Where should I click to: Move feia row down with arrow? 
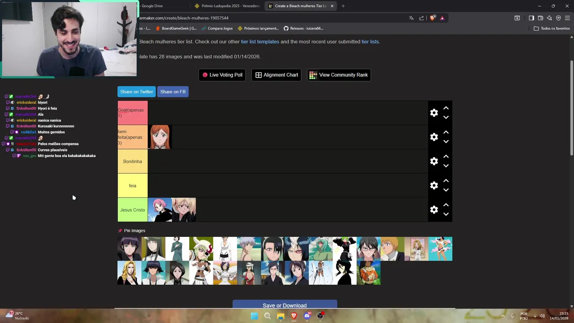446,190
